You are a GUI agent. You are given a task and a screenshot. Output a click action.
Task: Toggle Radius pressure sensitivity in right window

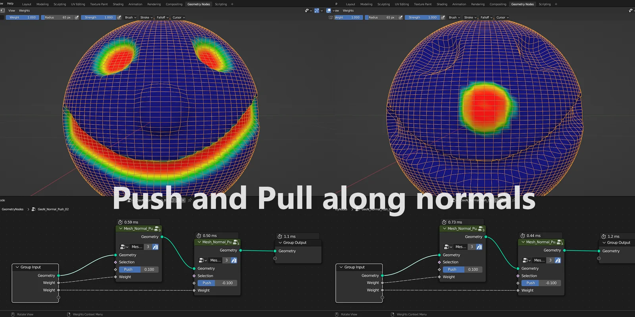click(400, 17)
